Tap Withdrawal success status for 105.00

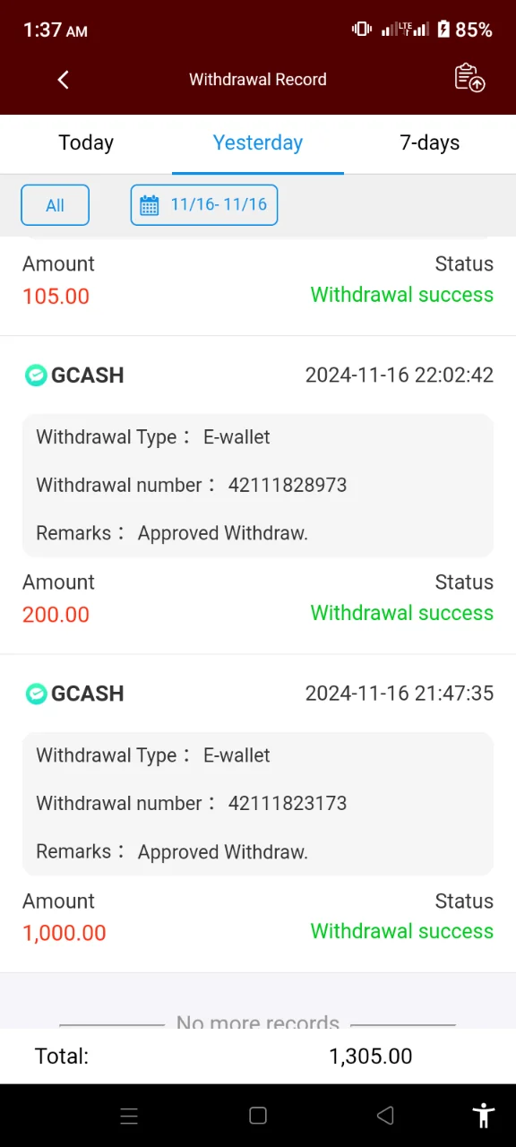tap(402, 295)
